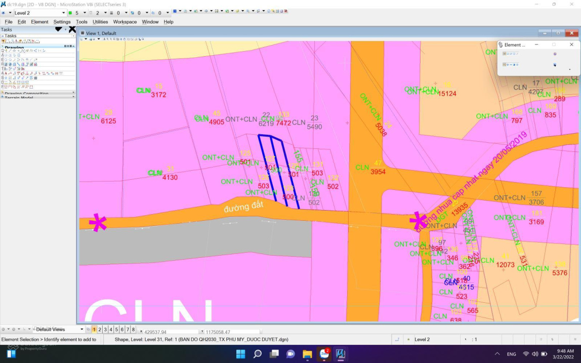Open the Settings menu
Screen dimensions: 581x363
point(62,22)
